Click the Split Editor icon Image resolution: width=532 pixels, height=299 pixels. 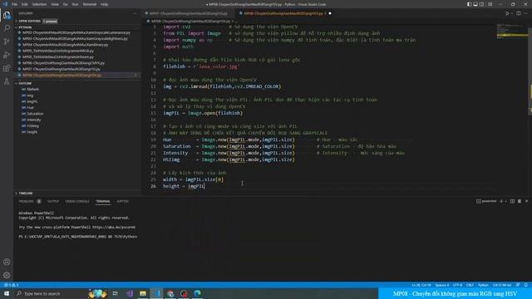tap(519, 13)
